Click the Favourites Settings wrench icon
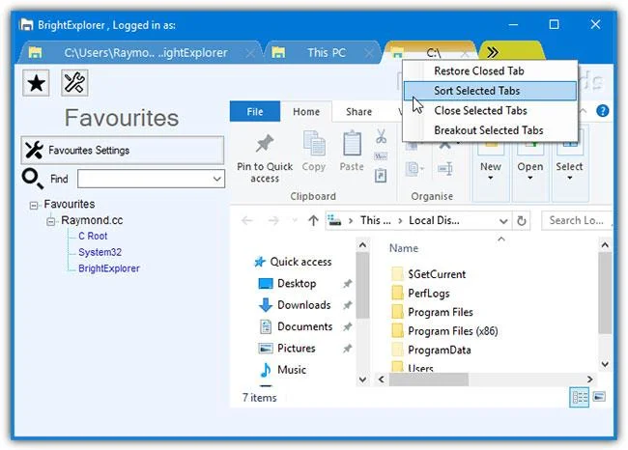This screenshot has height=450, width=628. [34, 150]
